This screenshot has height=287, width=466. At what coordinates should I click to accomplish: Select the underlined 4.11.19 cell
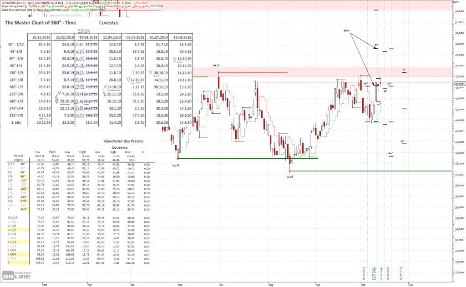click(x=45, y=116)
